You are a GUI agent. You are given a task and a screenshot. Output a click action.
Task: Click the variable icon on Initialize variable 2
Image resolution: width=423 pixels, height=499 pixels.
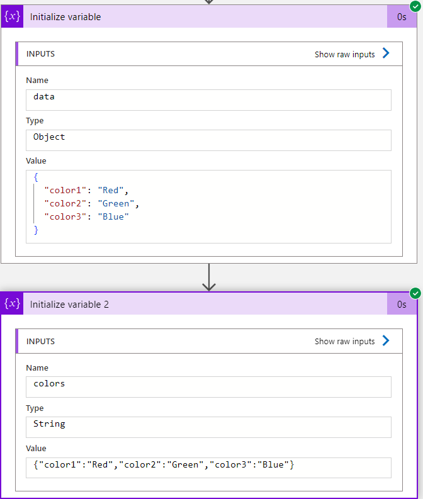(13, 304)
